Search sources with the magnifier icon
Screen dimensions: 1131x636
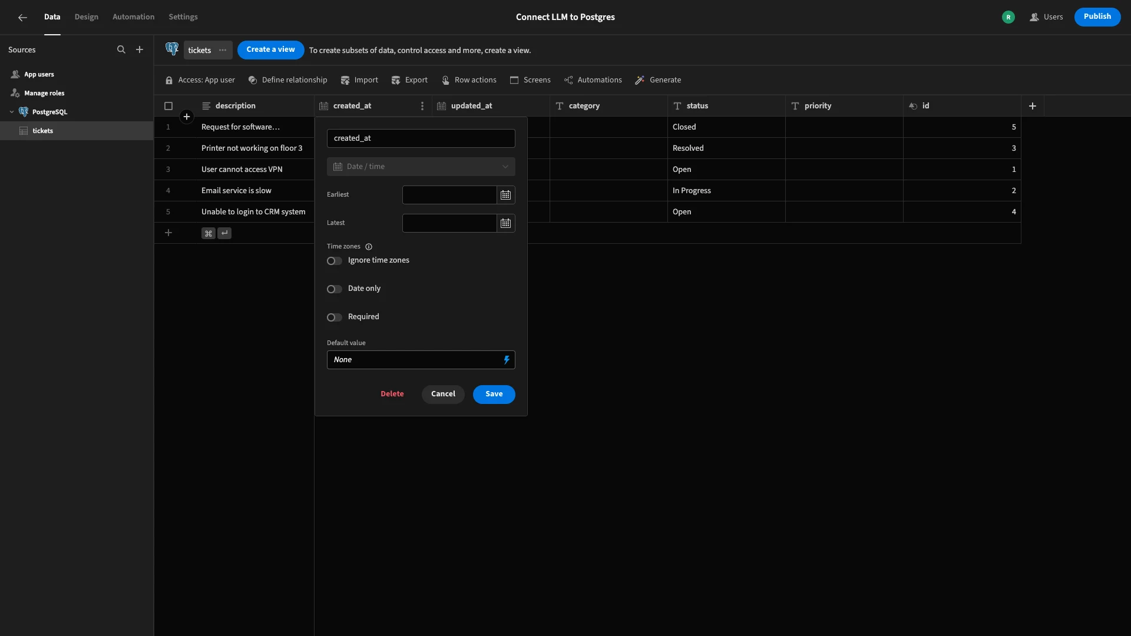(x=121, y=50)
